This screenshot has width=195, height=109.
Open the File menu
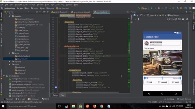pos(2,5)
